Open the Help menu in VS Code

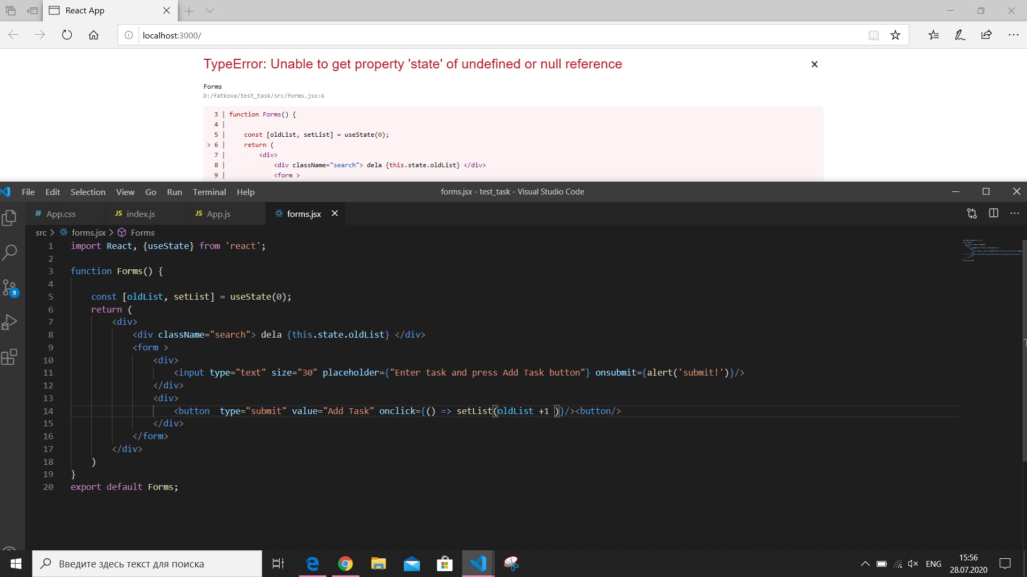(246, 192)
